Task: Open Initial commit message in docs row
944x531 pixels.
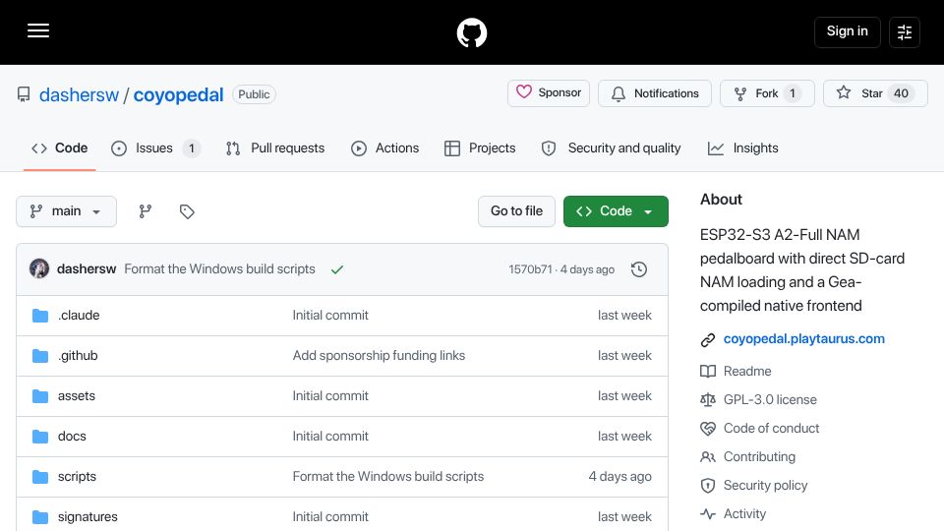Action: [x=330, y=437]
